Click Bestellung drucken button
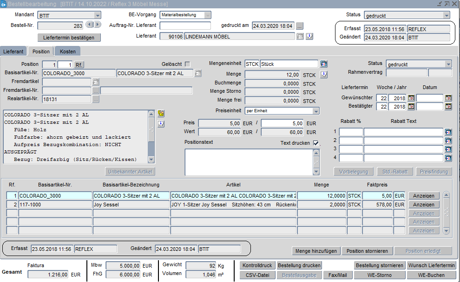Screen dimensions: 460x282 pos(299,266)
